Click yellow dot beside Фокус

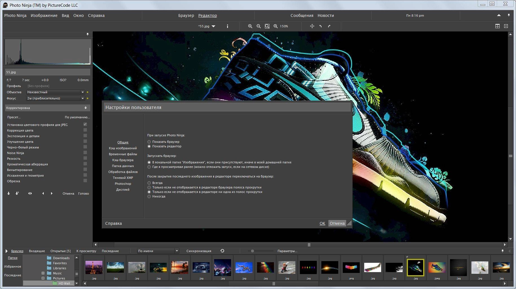point(87,98)
